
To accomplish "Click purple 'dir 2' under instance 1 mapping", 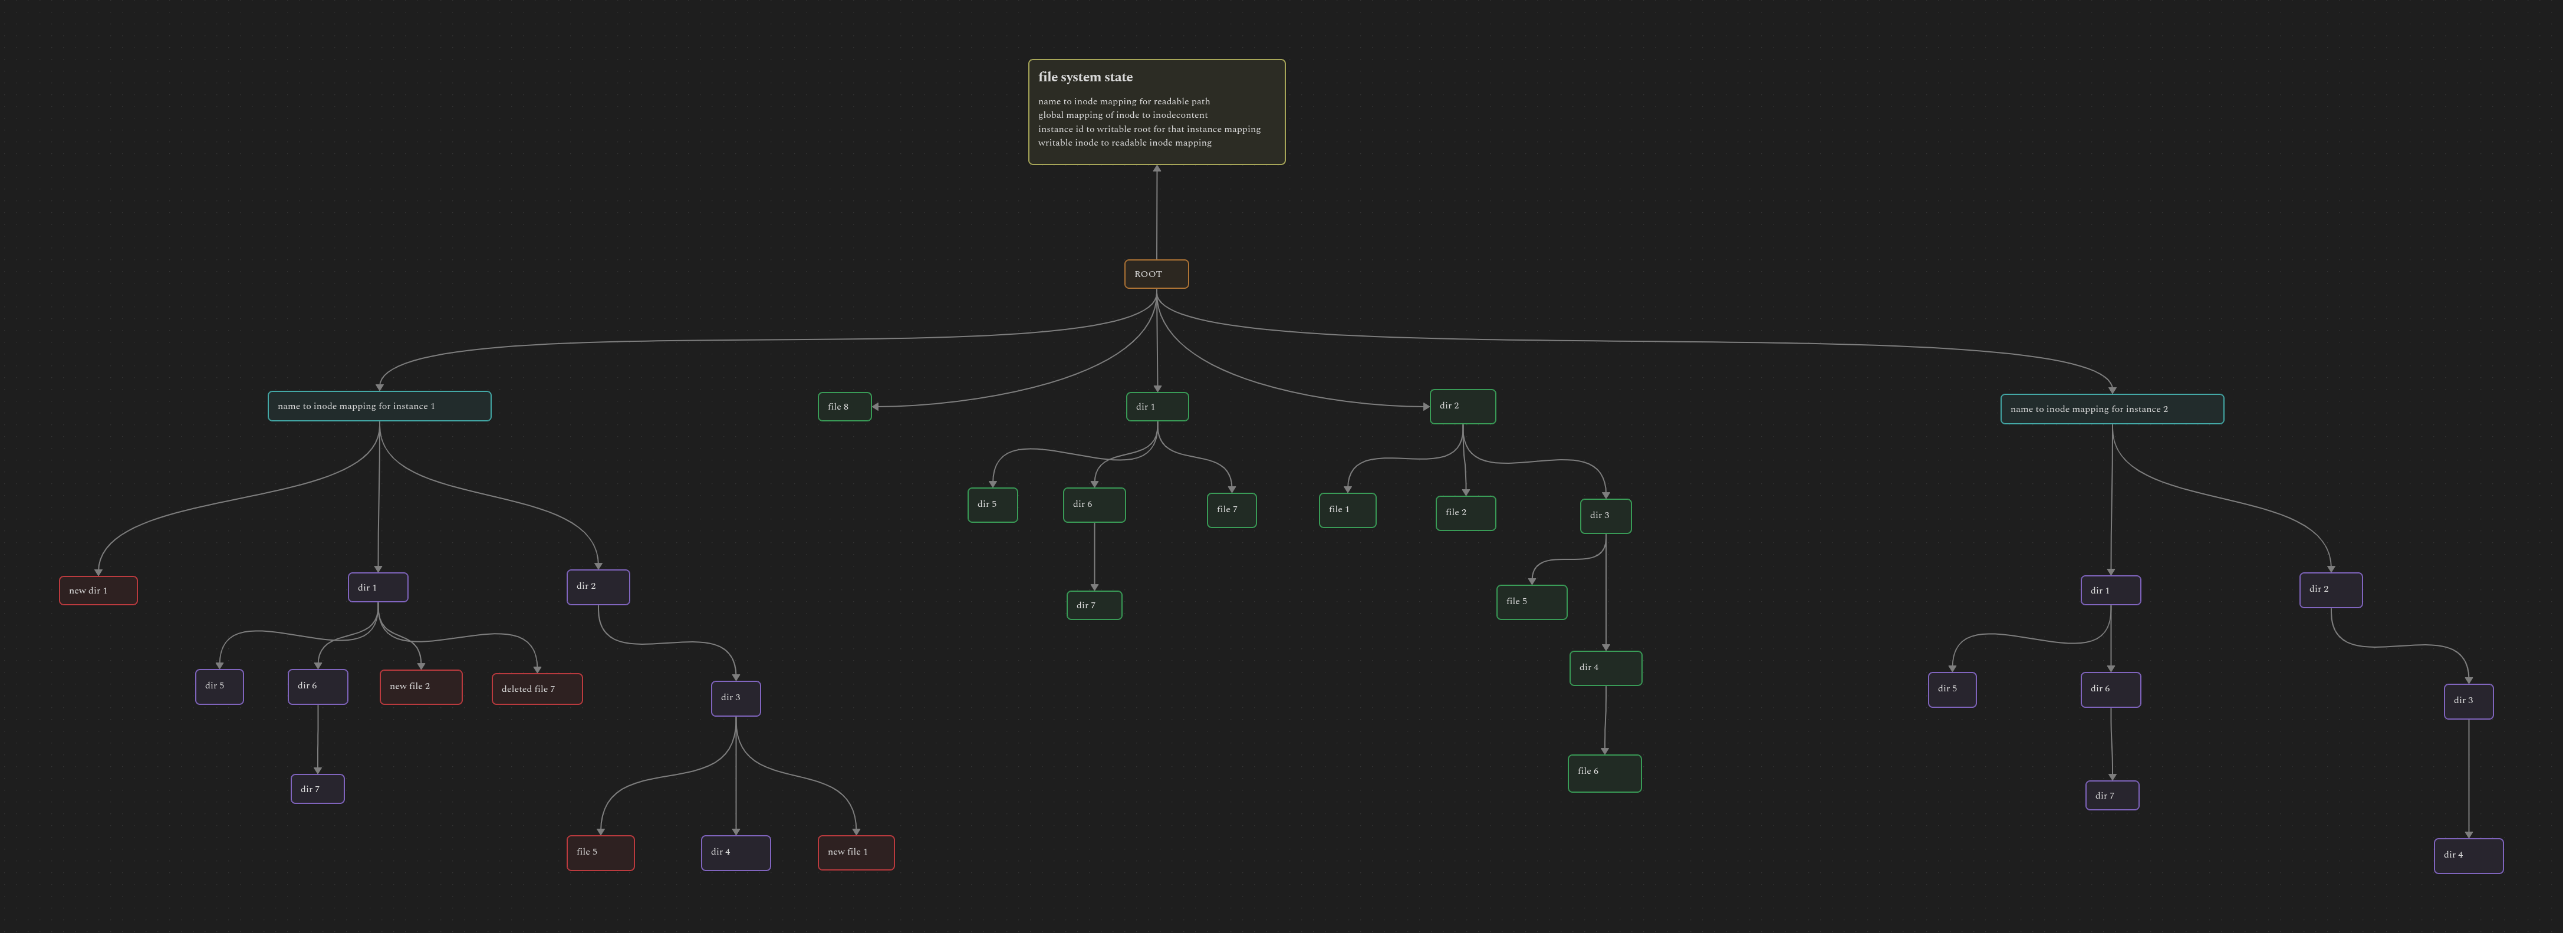I will tap(598, 587).
